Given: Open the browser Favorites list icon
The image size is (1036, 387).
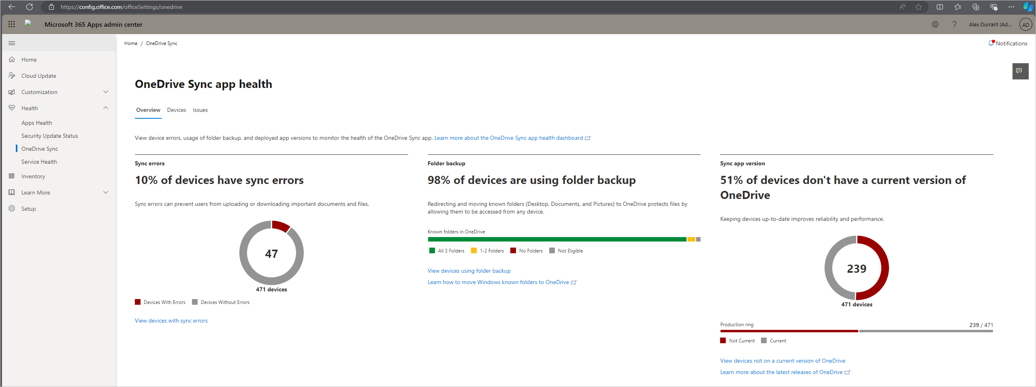Looking at the screenshot, I should click(957, 7).
